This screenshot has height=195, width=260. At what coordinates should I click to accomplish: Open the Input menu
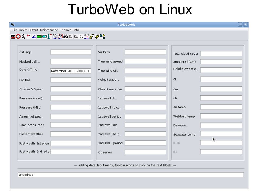(23, 30)
